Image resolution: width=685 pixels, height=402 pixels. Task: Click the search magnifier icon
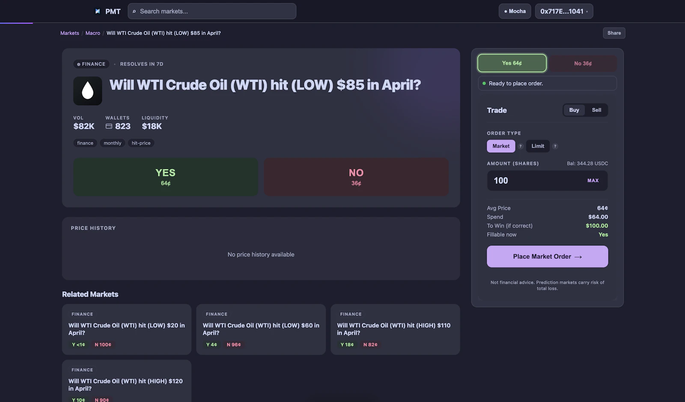coord(134,12)
